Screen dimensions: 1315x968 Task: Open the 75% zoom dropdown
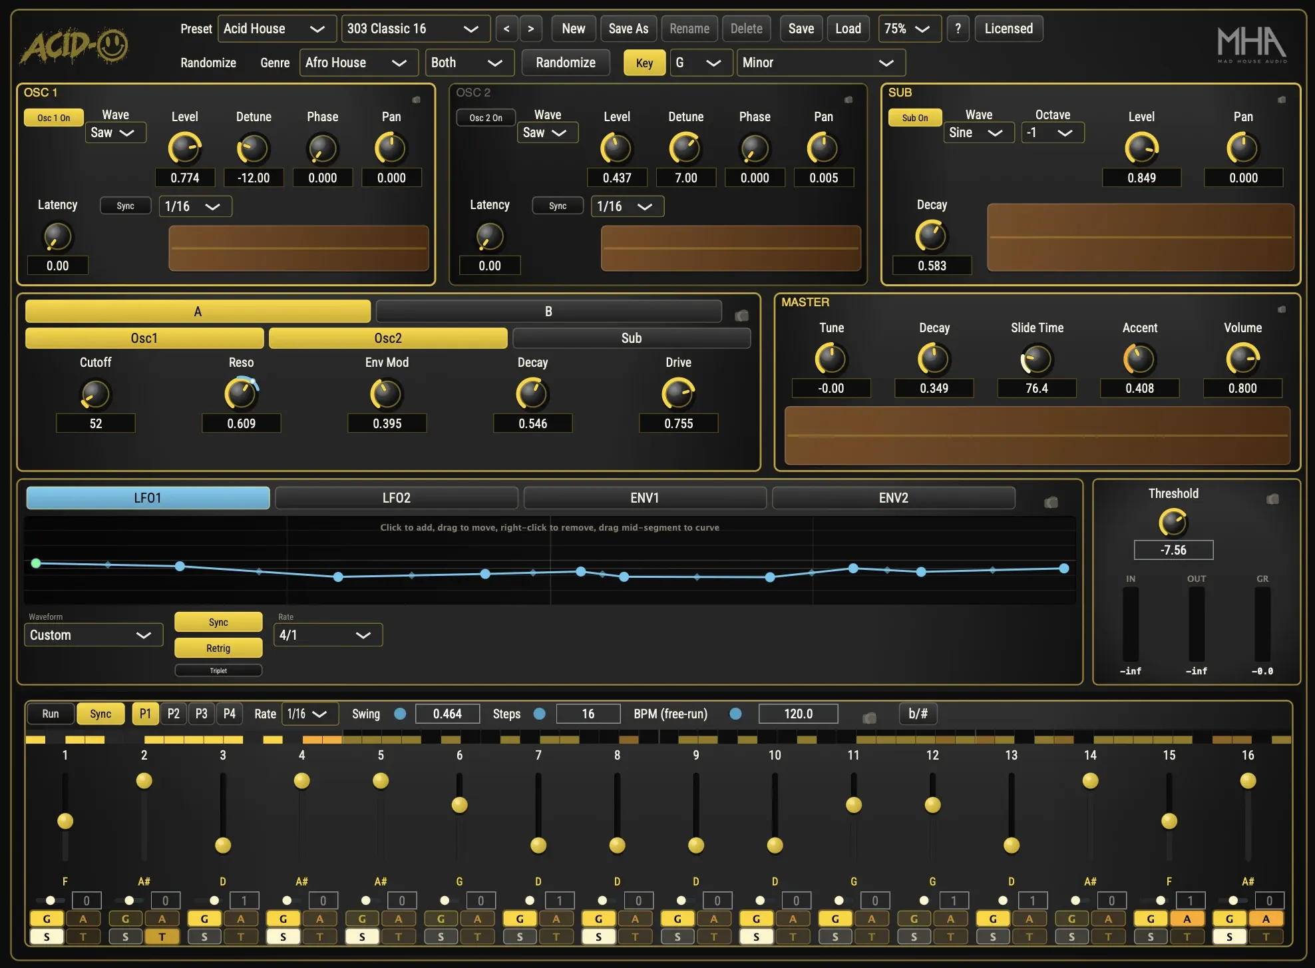click(x=910, y=29)
